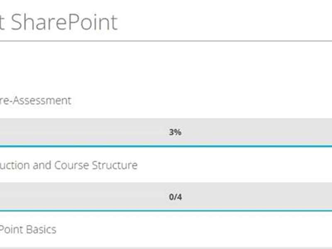Viewport: 332px width, 249px height.
Task: Select the 0/4 lesson count label
Action: (x=175, y=197)
